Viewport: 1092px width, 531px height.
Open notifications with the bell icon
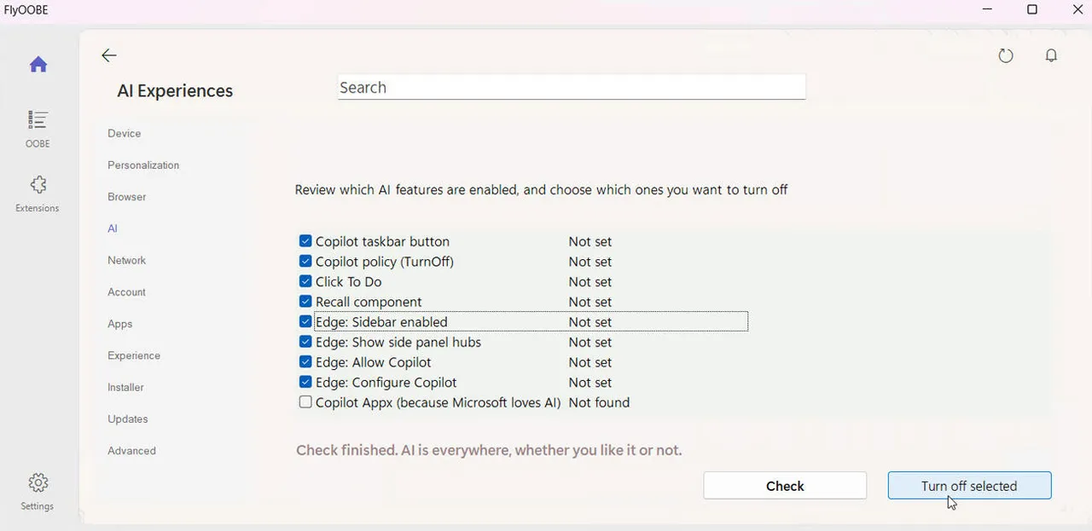(x=1051, y=55)
